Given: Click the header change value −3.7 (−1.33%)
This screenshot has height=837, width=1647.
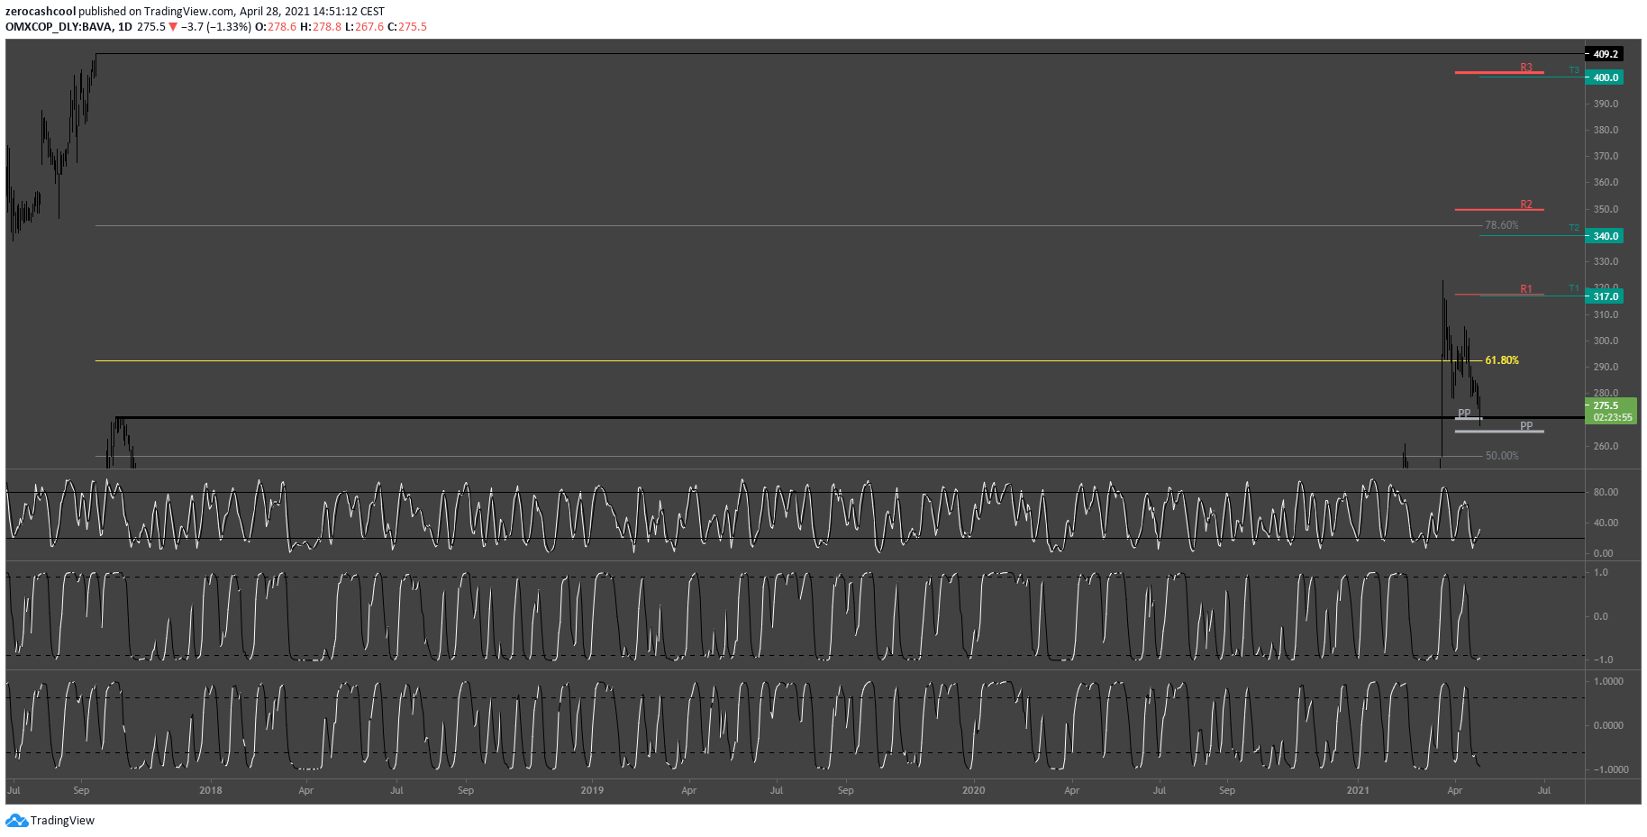Looking at the screenshot, I should tap(216, 27).
